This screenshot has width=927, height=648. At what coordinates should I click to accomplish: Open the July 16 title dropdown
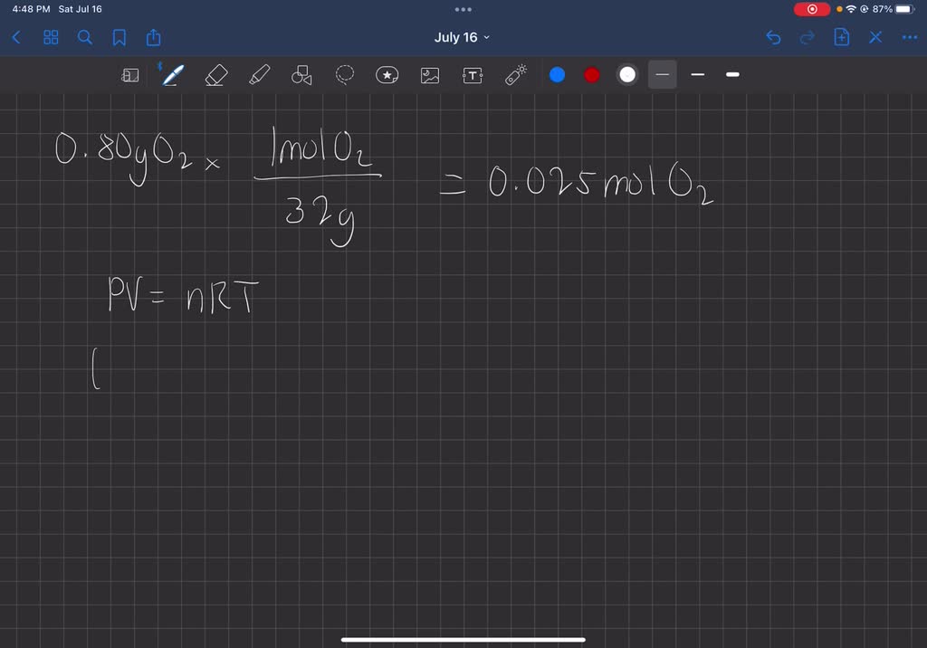point(462,37)
